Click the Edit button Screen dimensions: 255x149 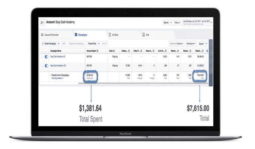click(x=64, y=43)
